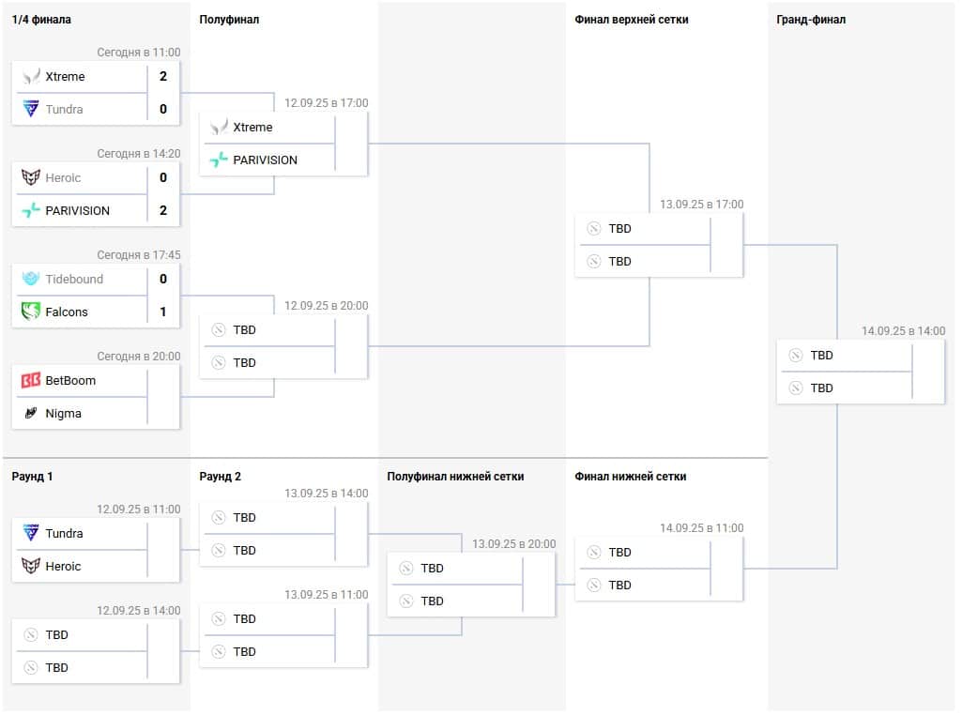Click the PARIVISION logo in the Полуфинал match

(219, 160)
